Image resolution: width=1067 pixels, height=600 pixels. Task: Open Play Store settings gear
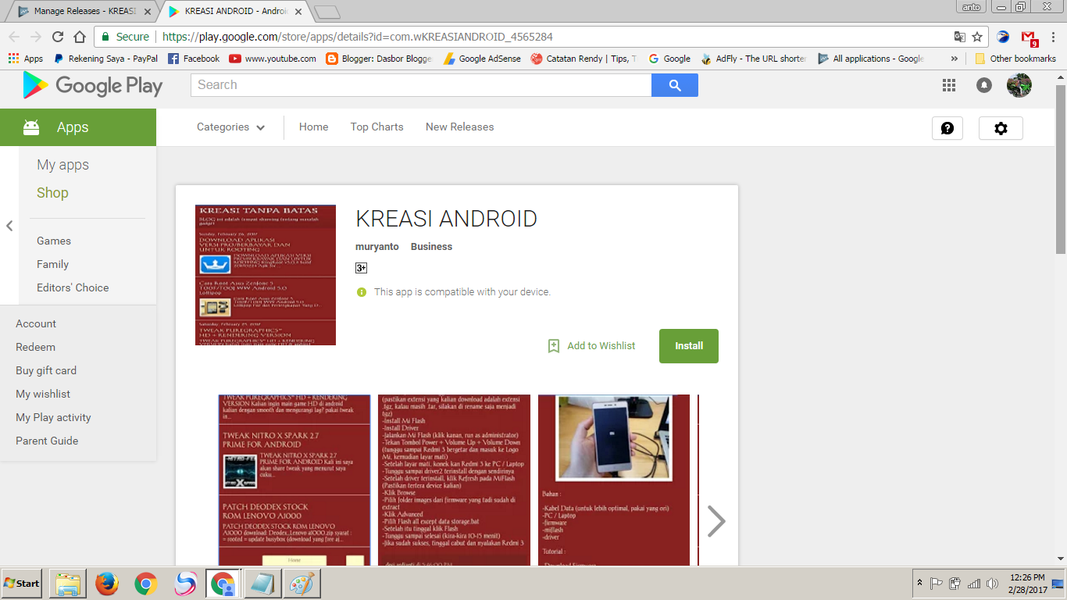(x=1001, y=128)
